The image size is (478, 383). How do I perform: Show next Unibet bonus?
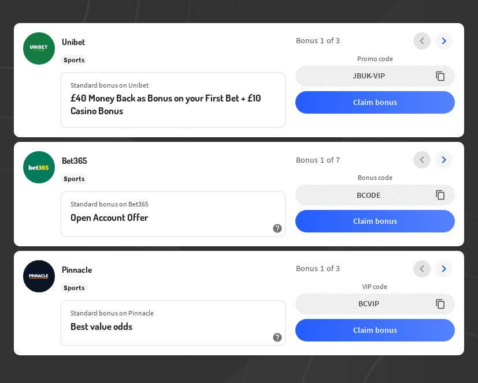444,41
